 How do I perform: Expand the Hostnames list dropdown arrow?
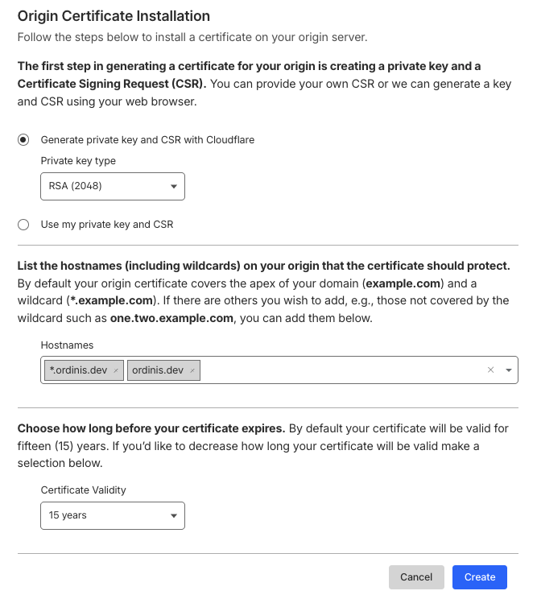[x=509, y=370]
